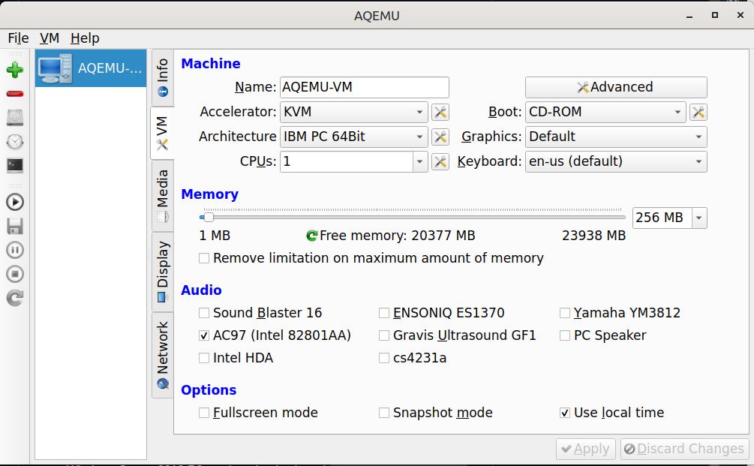Open CPU settings wrench icon
The image size is (754, 466).
(x=440, y=161)
